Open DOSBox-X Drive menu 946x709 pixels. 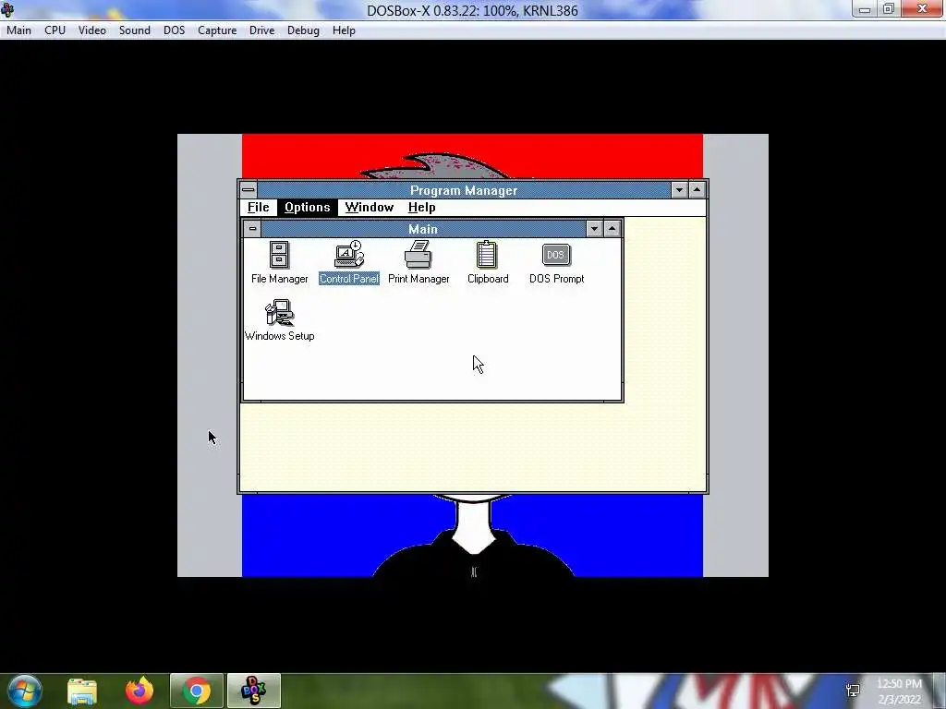click(x=261, y=30)
